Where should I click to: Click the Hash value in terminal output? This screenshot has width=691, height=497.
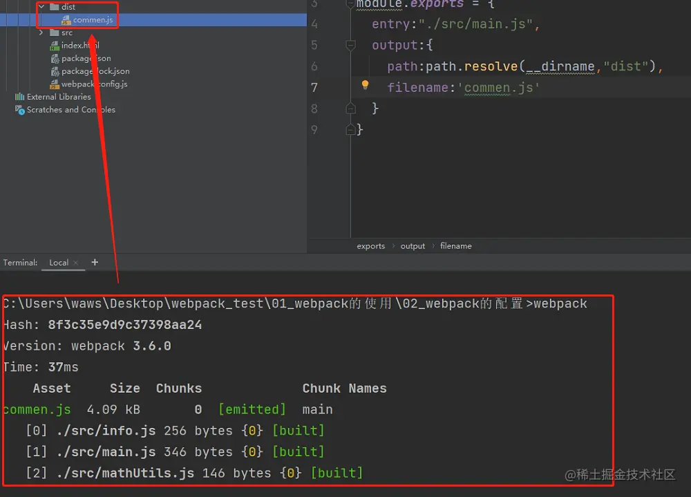(124, 325)
